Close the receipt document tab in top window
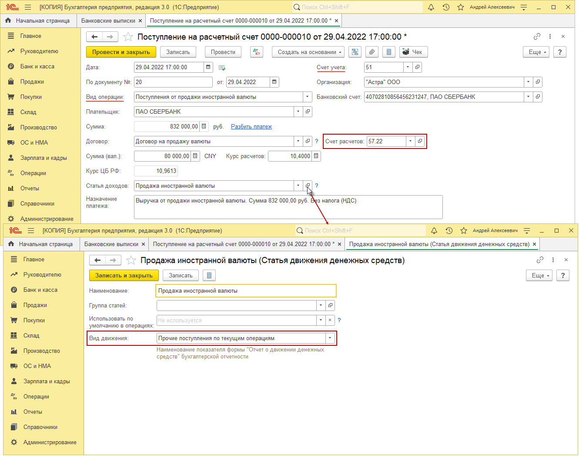Image resolution: width=579 pixels, height=456 pixels. (x=336, y=20)
